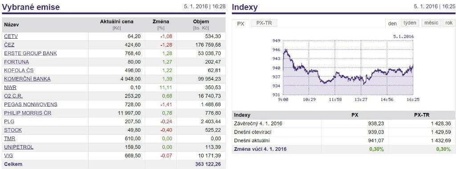Click the PLG stock link
The width and height of the screenshot is (456, 169).
[9, 121]
